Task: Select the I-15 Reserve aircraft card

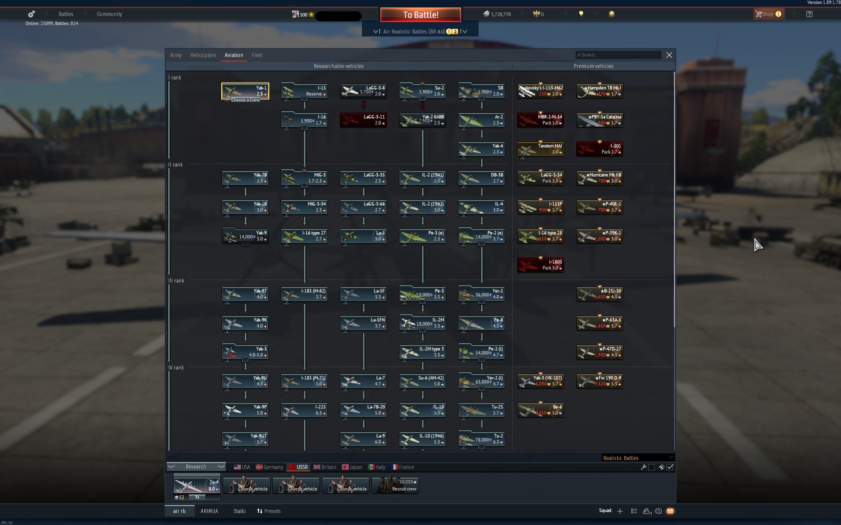Action: 304,91
